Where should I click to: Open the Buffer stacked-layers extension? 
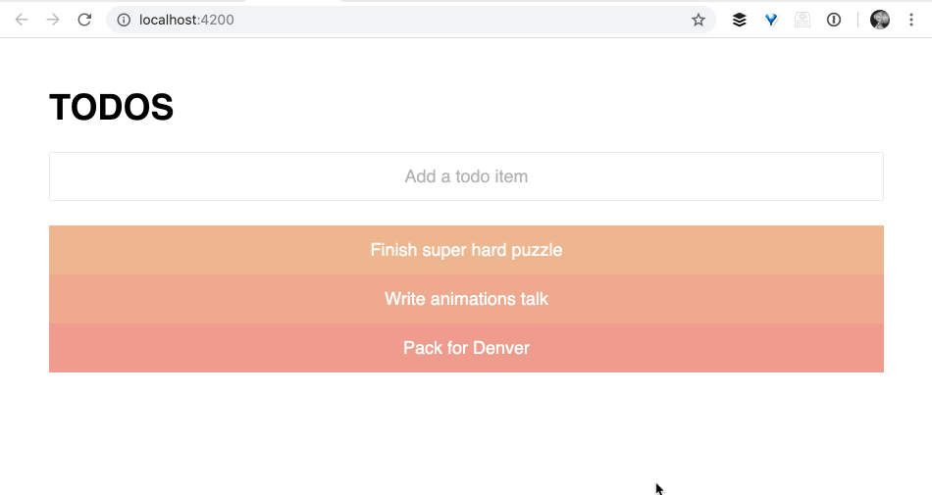pyautogui.click(x=740, y=20)
